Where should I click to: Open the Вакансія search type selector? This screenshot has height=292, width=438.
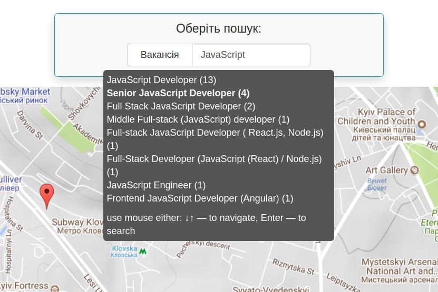pyautogui.click(x=160, y=55)
